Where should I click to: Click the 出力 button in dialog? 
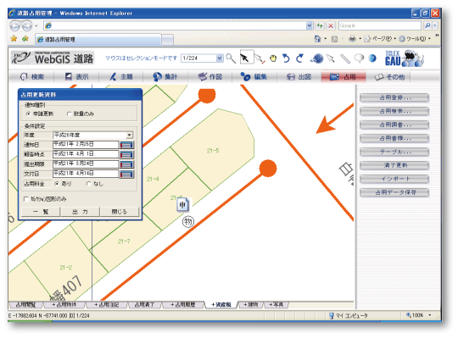click(80, 212)
